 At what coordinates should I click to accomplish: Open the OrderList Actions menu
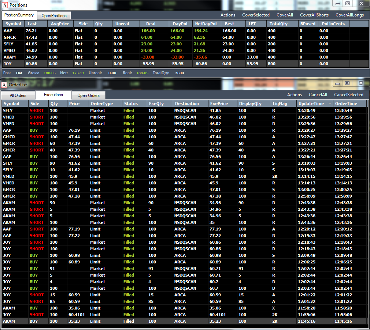click(x=294, y=95)
